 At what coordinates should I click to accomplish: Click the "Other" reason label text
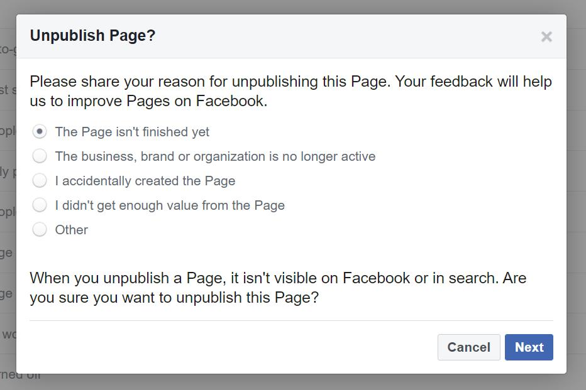tap(72, 230)
